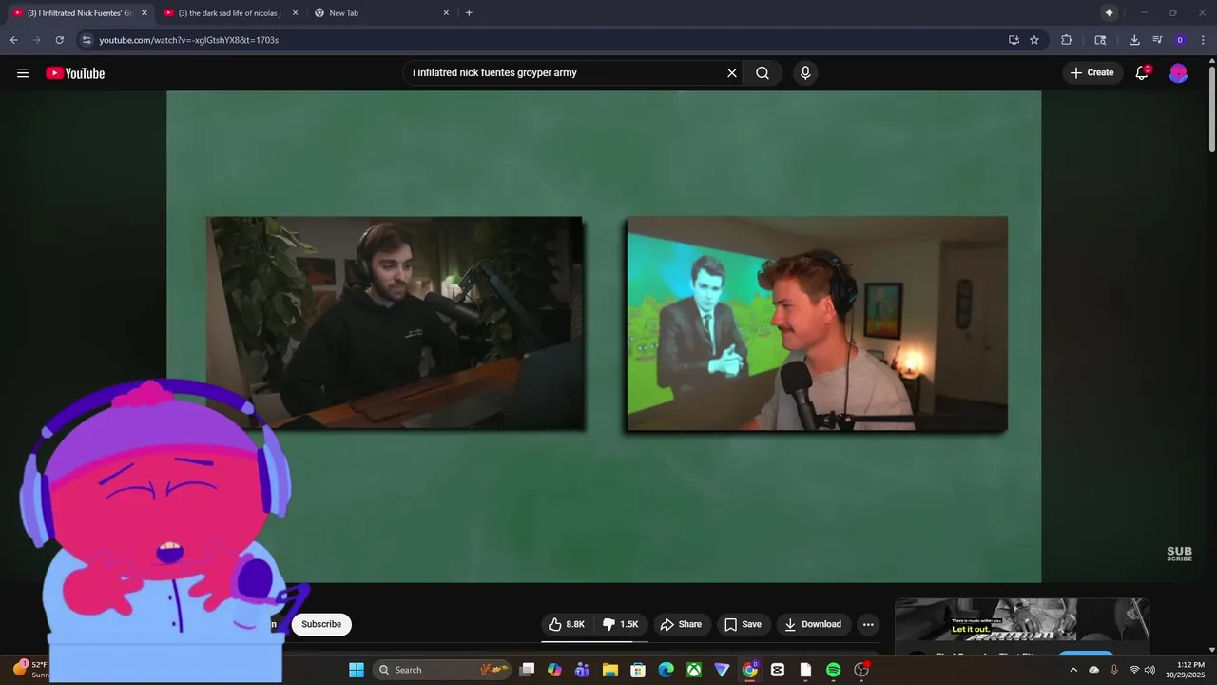Open Copilot from the taskbar
This screenshot has width=1217, height=685.
click(x=554, y=670)
